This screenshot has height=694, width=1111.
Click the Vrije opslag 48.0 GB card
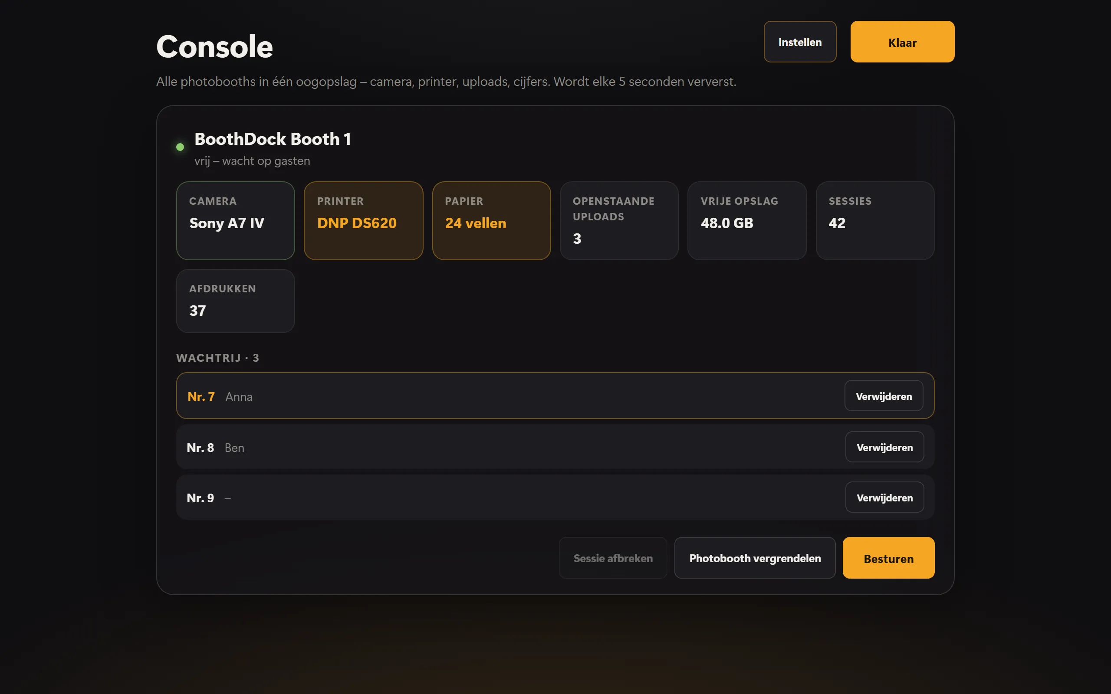click(747, 221)
